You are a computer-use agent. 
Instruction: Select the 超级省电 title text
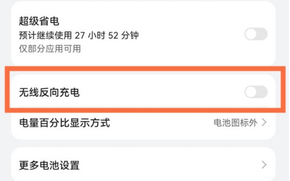(39, 20)
